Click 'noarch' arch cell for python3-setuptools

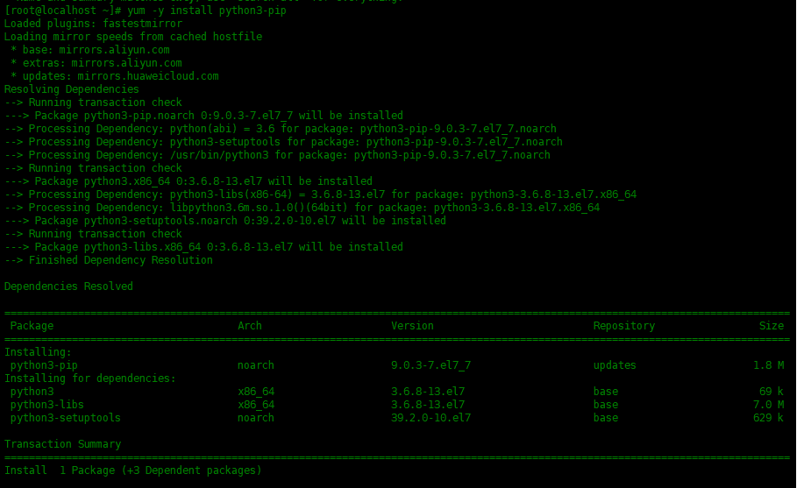click(x=256, y=419)
